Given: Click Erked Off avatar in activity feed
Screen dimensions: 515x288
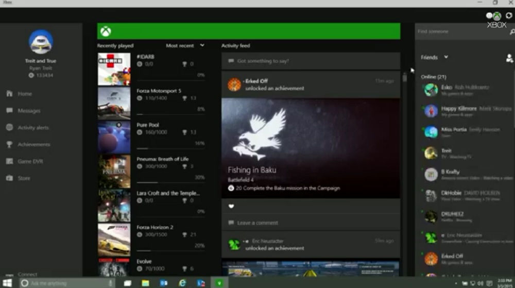Looking at the screenshot, I should coord(234,84).
